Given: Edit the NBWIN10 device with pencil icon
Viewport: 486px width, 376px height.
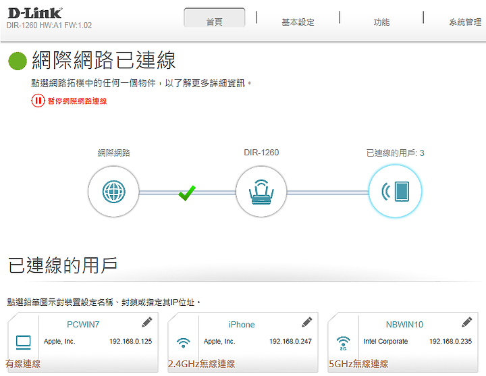Looking at the screenshot, I should pyautogui.click(x=467, y=322).
